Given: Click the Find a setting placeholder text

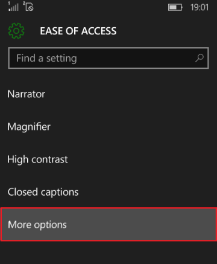Looking at the screenshot, I should [46, 59].
